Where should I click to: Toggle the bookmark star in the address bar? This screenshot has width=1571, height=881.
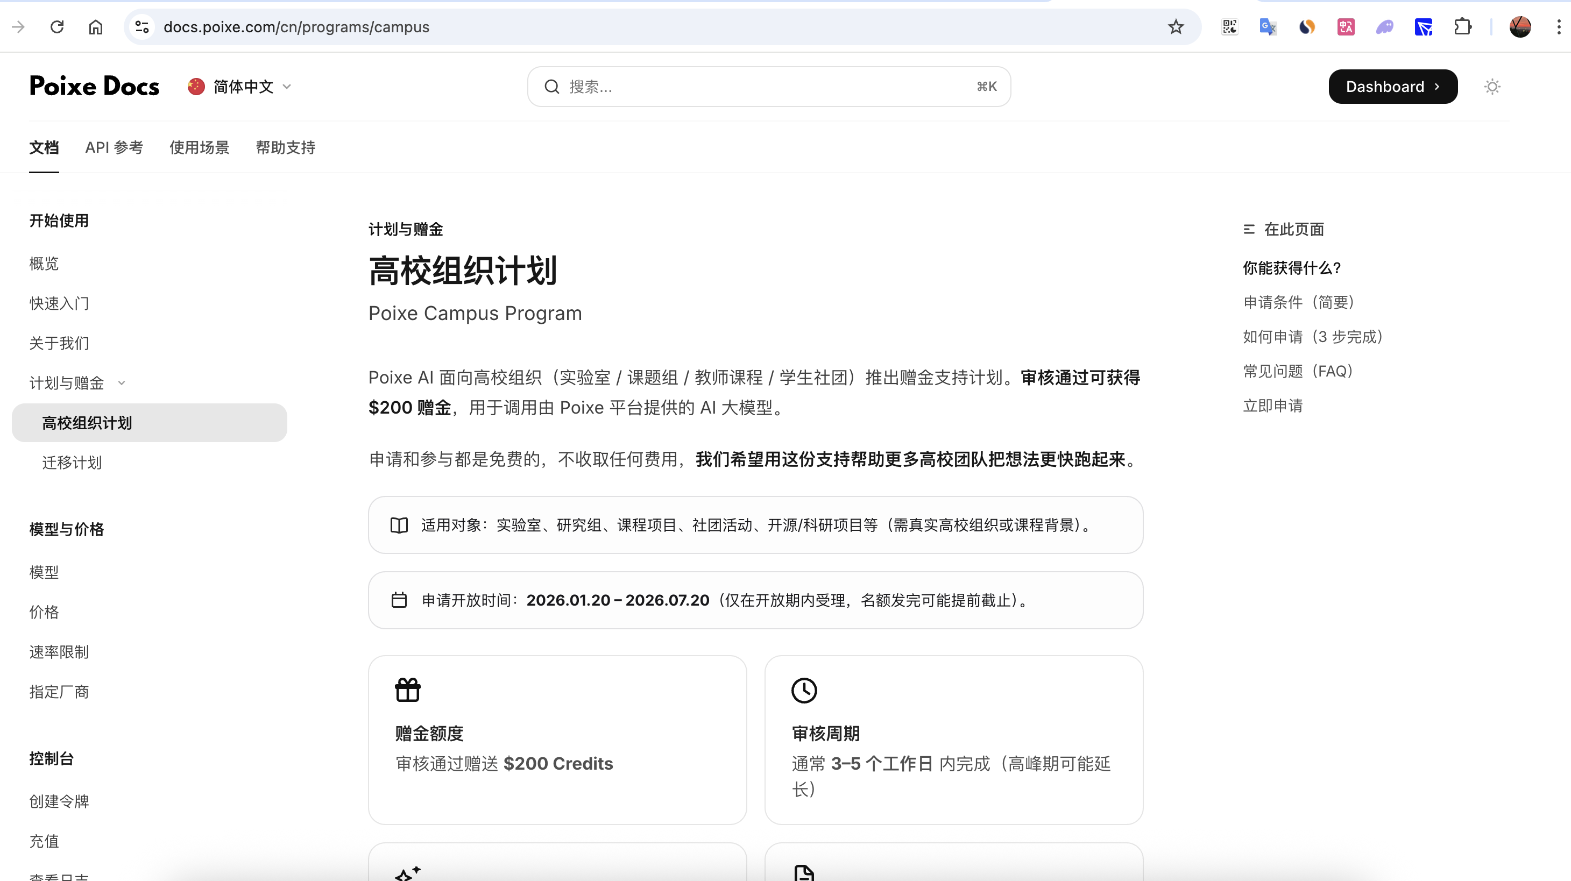(x=1177, y=27)
